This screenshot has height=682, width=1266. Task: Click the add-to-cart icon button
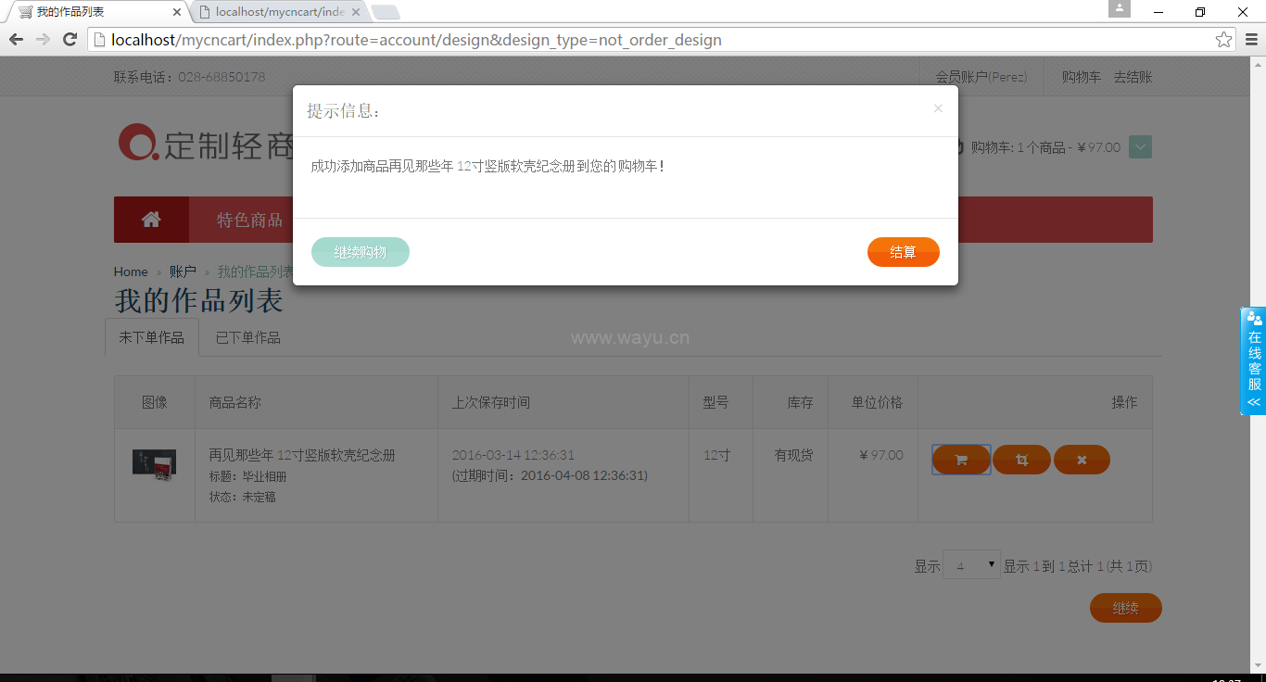coord(961,460)
